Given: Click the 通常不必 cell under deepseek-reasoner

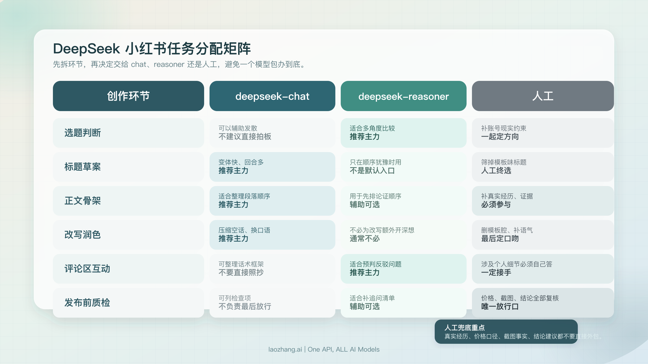Looking at the screenshot, I should pos(403,235).
